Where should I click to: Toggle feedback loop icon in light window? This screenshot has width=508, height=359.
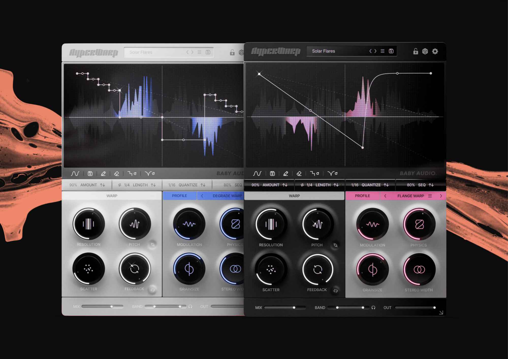[x=153, y=290]
